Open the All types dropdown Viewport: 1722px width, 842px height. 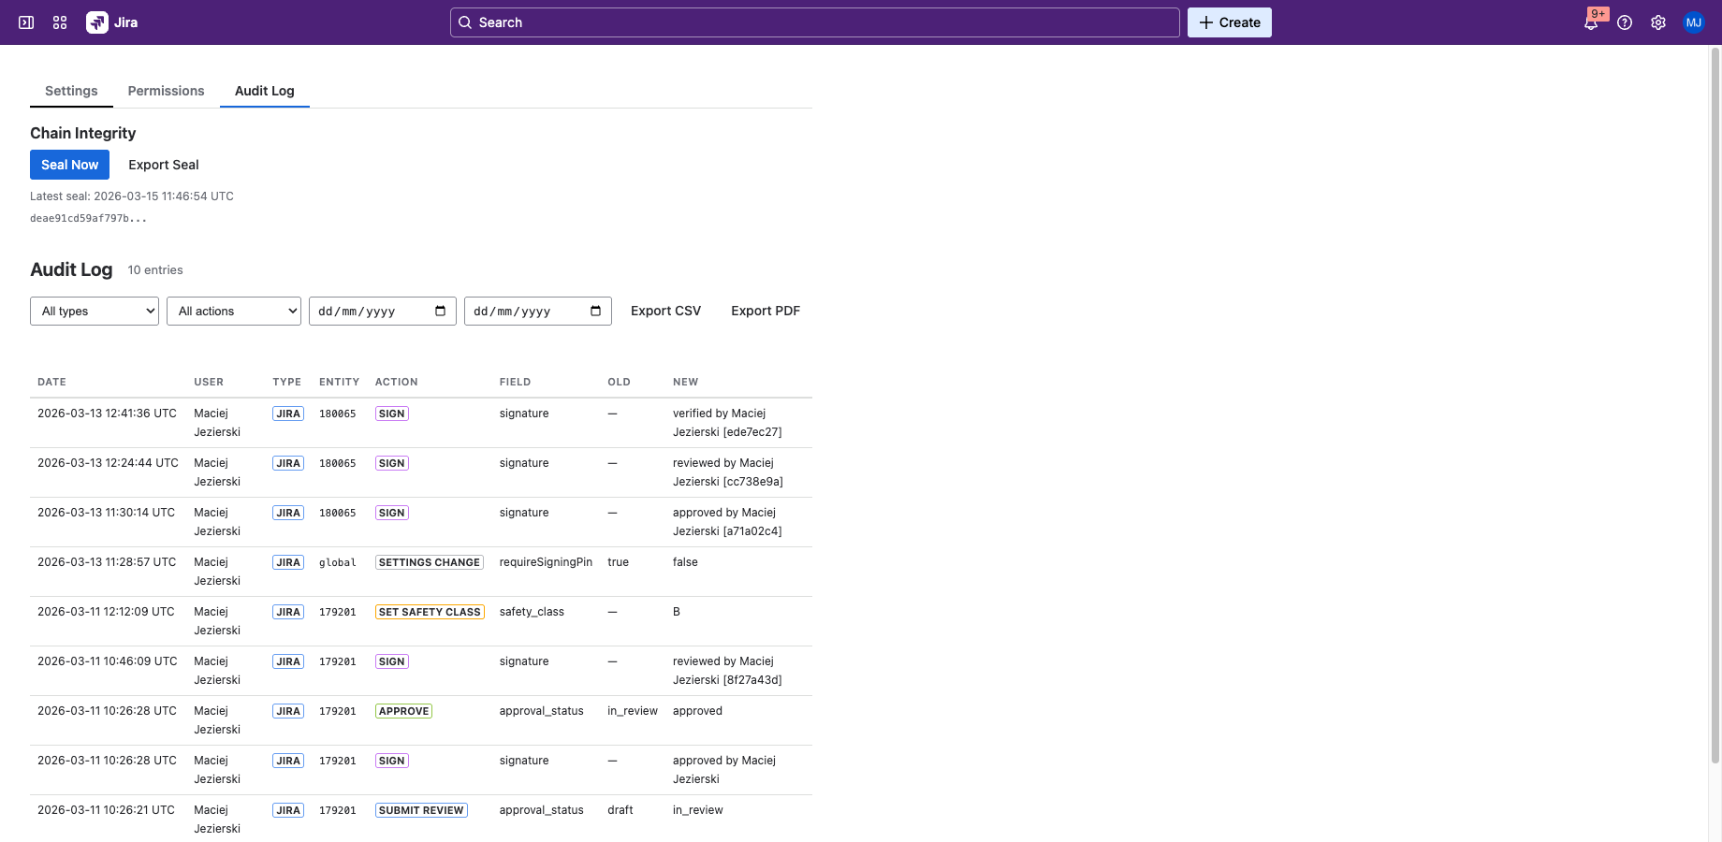click(94, 311)
